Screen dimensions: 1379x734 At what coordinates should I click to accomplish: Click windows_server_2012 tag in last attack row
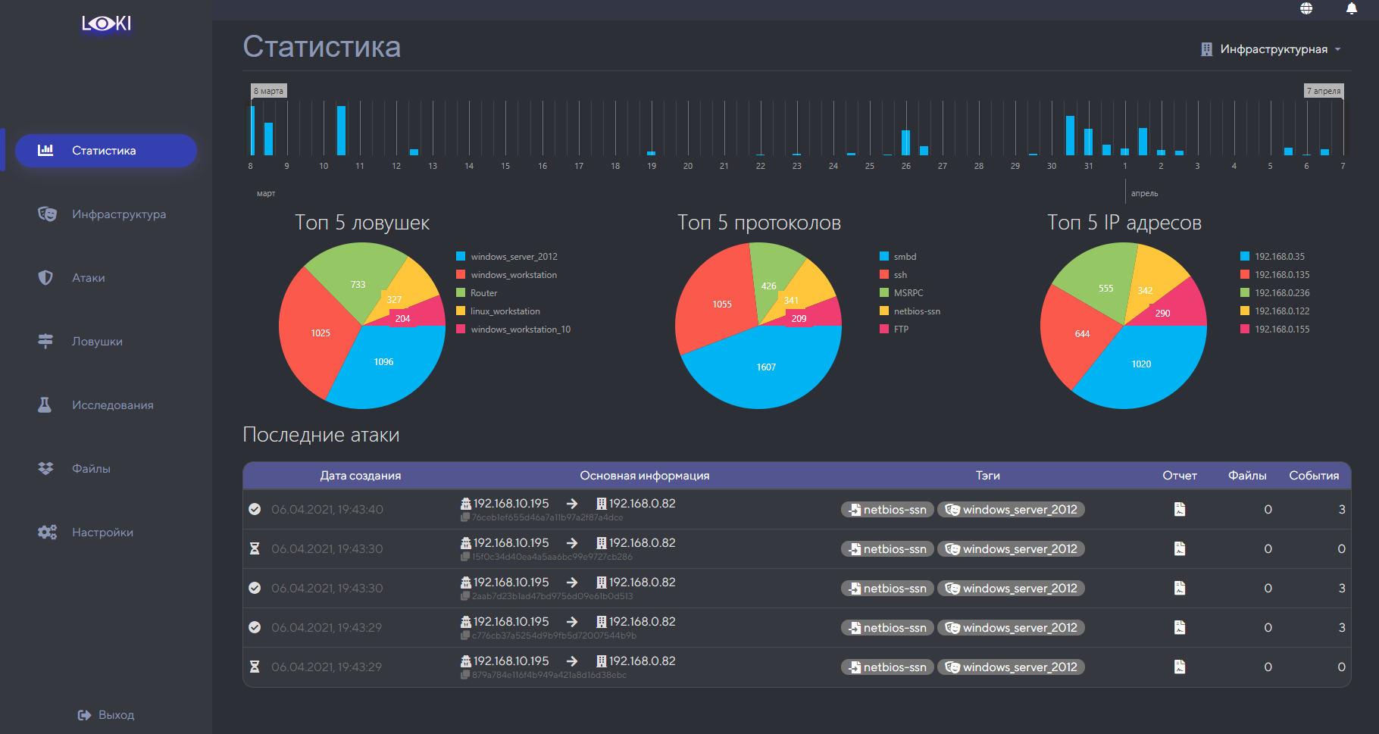pos(1011,667)
